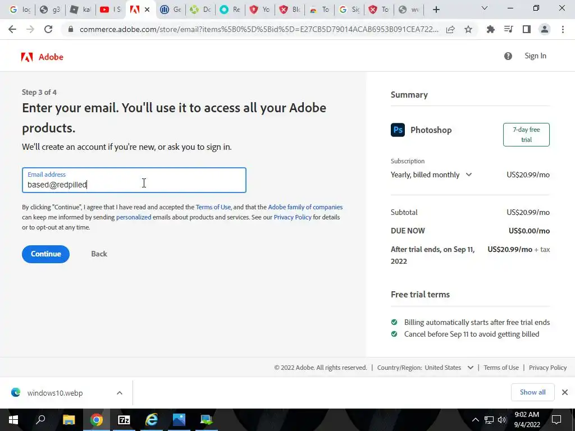This screenshot has height=431, width=575.
Task: Switch to the 'Dc' tab
Action: click(x=200, y=10)
